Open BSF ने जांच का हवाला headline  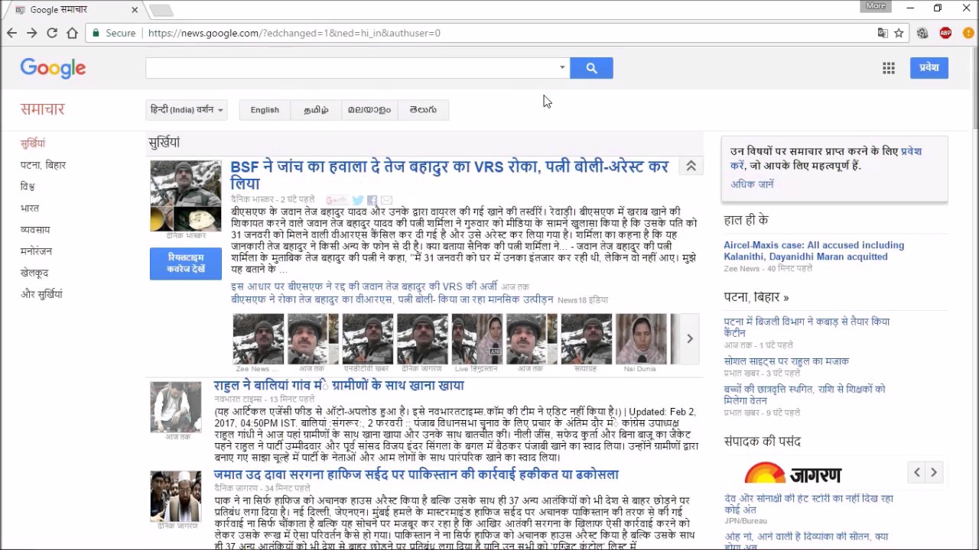450,175
